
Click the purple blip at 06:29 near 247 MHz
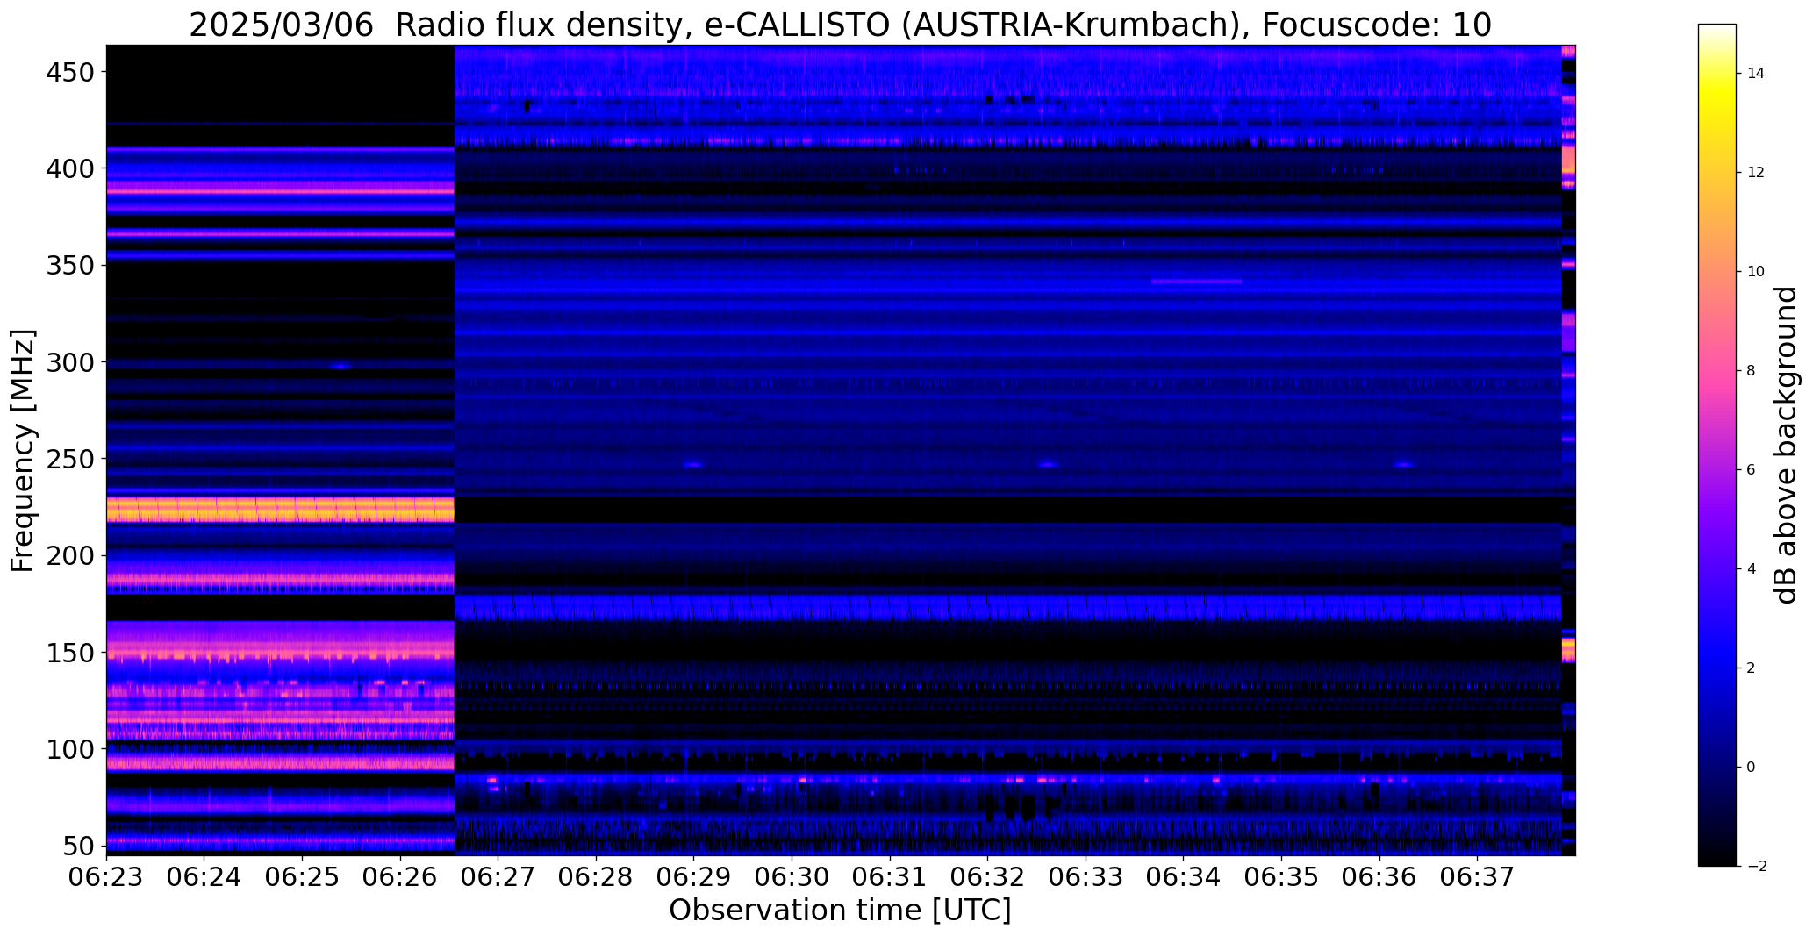pos(693,465)
